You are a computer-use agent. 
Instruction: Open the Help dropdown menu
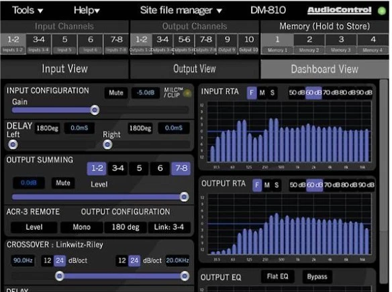point(87,10)
